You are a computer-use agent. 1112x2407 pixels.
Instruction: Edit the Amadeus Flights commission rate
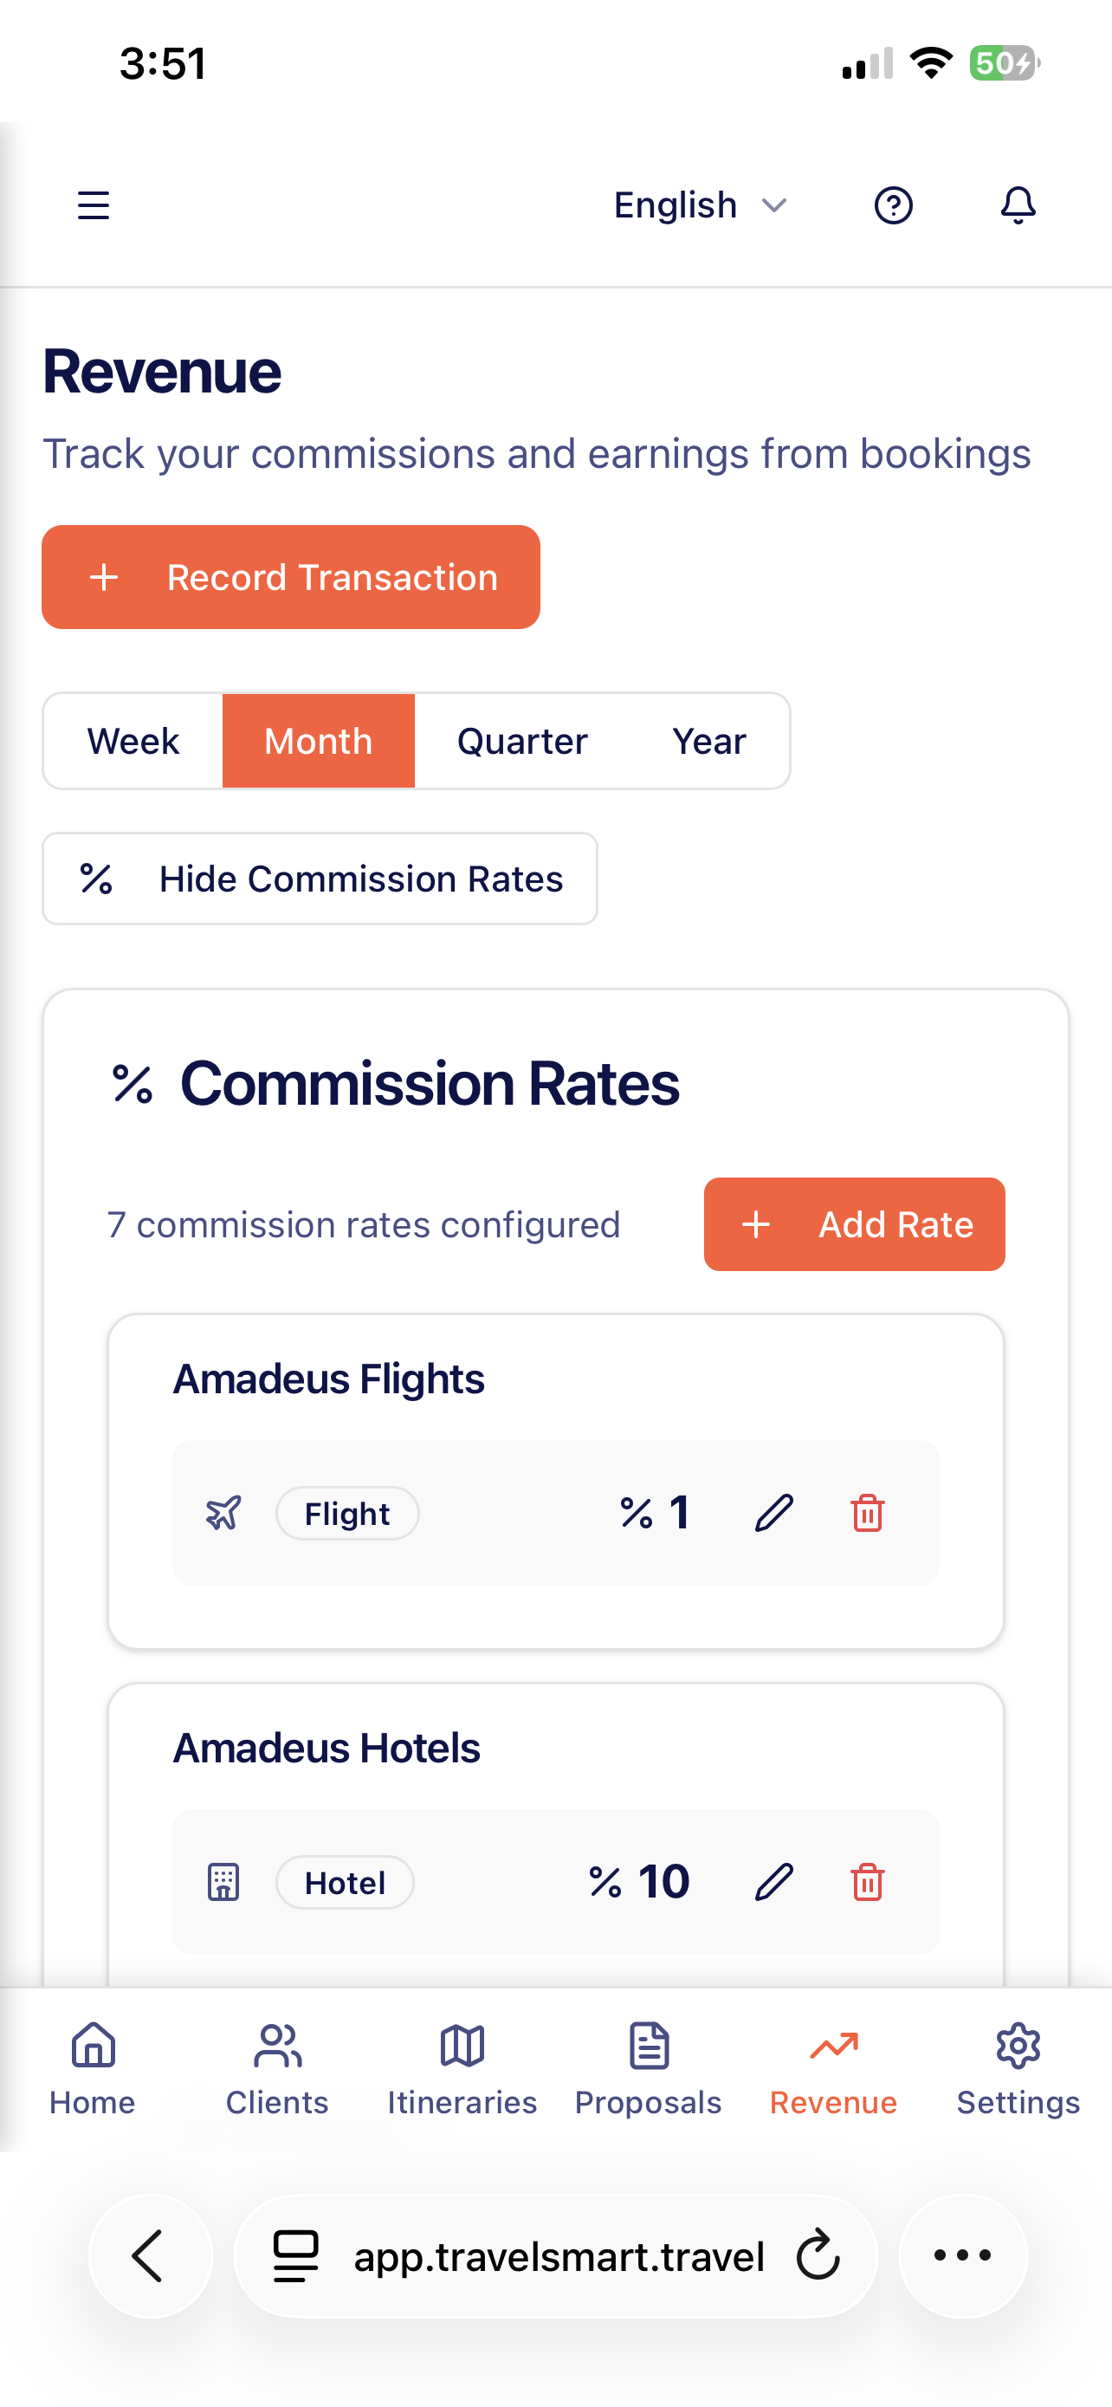click(774, 1513)
